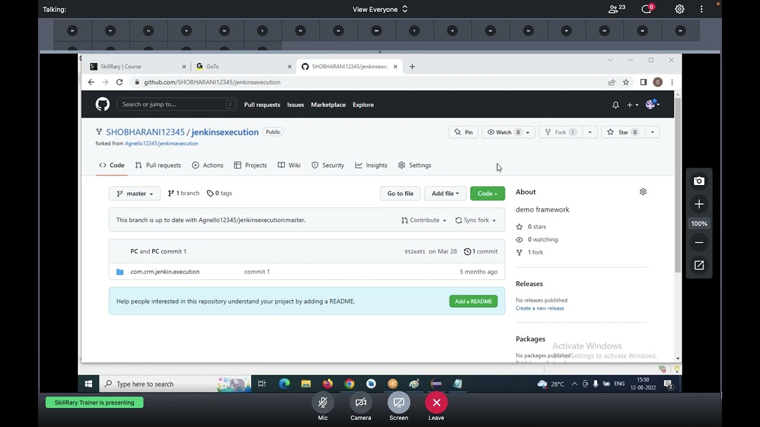Star the jenkinsexecution repository

pos(622,132)
